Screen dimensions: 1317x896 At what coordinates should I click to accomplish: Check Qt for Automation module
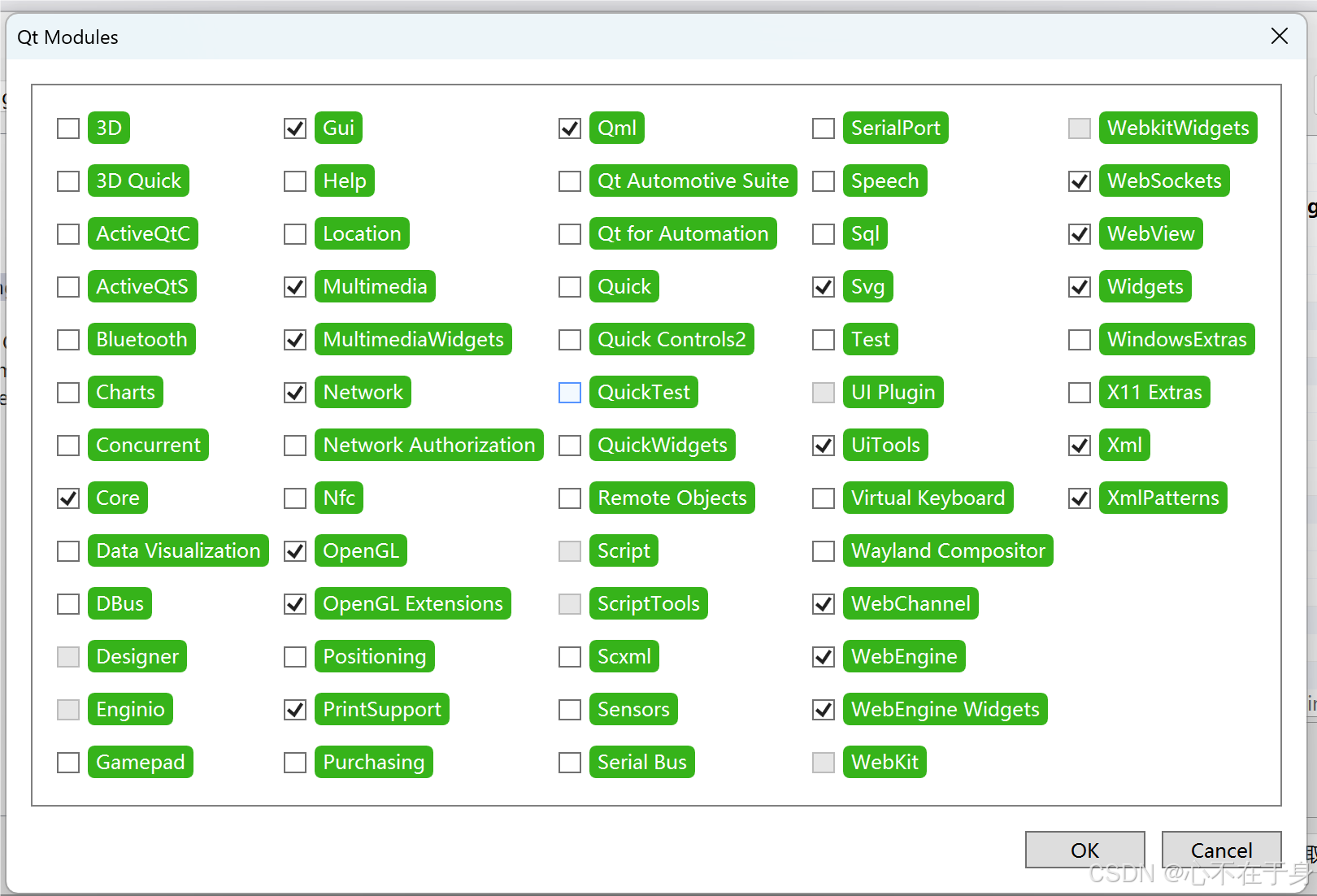click(x=570, y=234)
